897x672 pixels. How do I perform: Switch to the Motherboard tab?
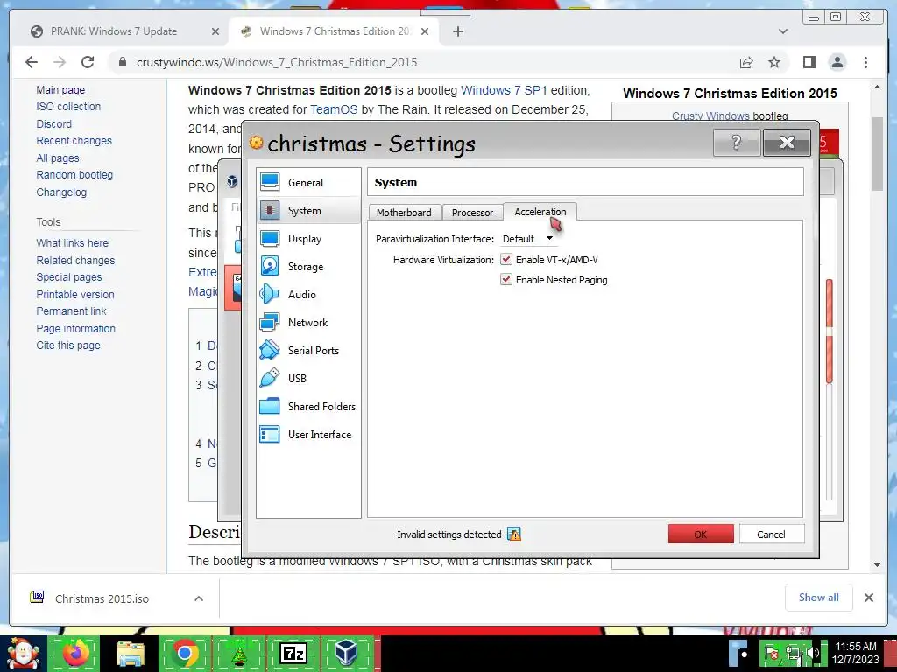[404, 212]
